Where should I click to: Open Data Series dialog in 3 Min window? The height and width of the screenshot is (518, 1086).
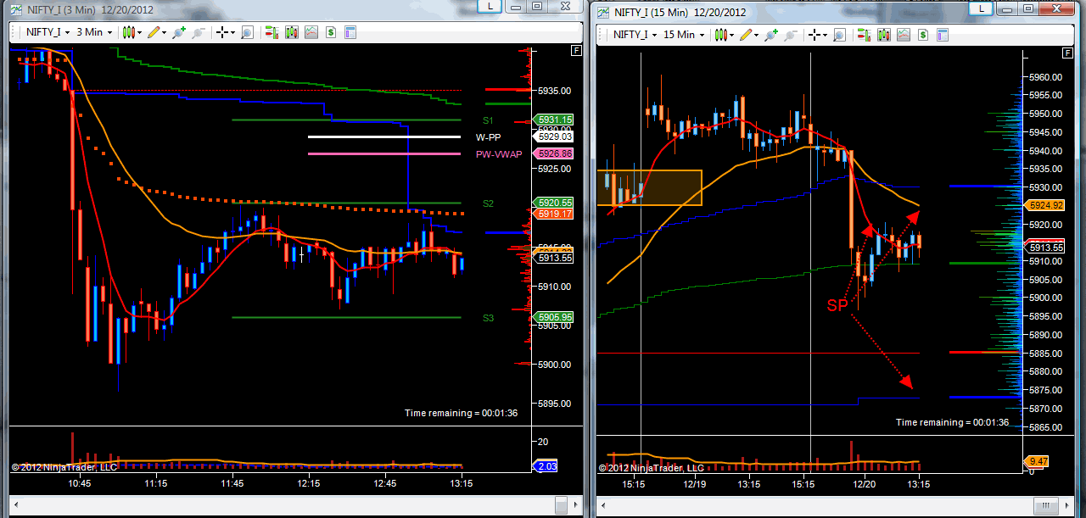point(291,32)
